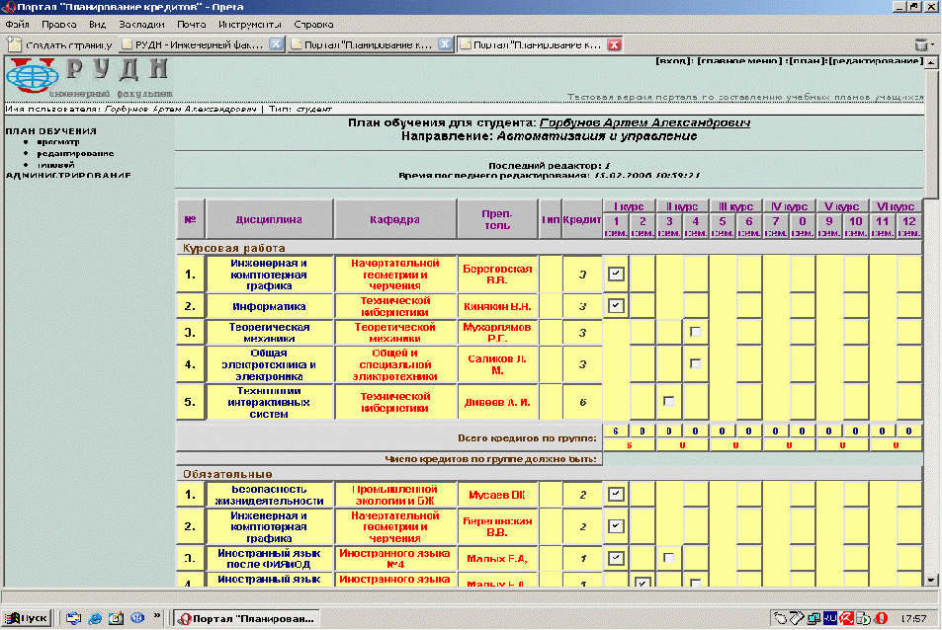The width and height of the screenshot is (942, 630).
Task: Click the page scrollbar down arrow
Action: point(931,581)
